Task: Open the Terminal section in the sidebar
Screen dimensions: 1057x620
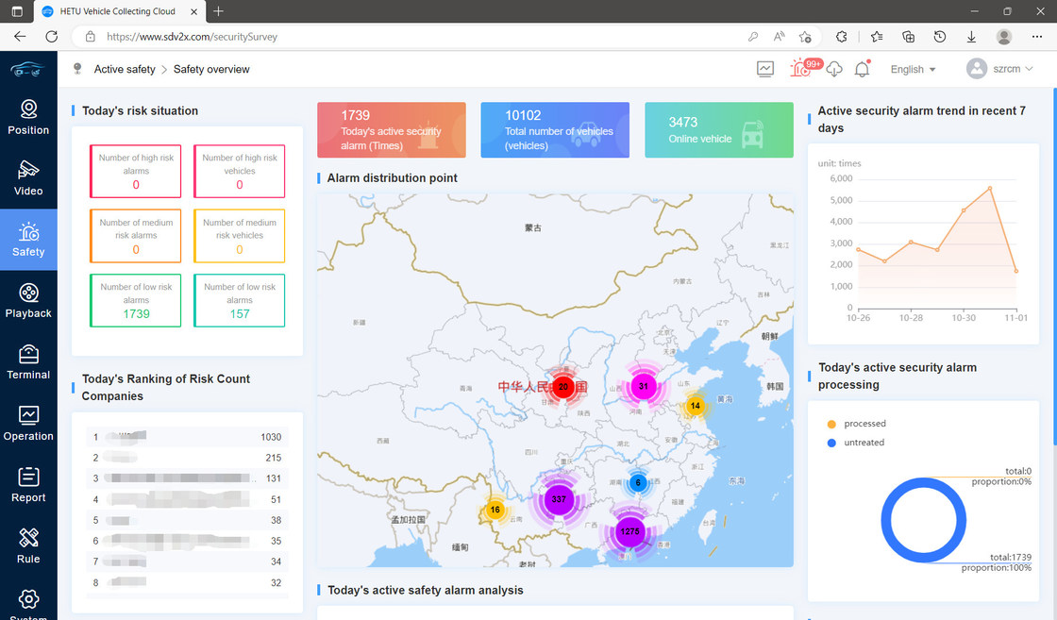Action: (x=28, y=362)
